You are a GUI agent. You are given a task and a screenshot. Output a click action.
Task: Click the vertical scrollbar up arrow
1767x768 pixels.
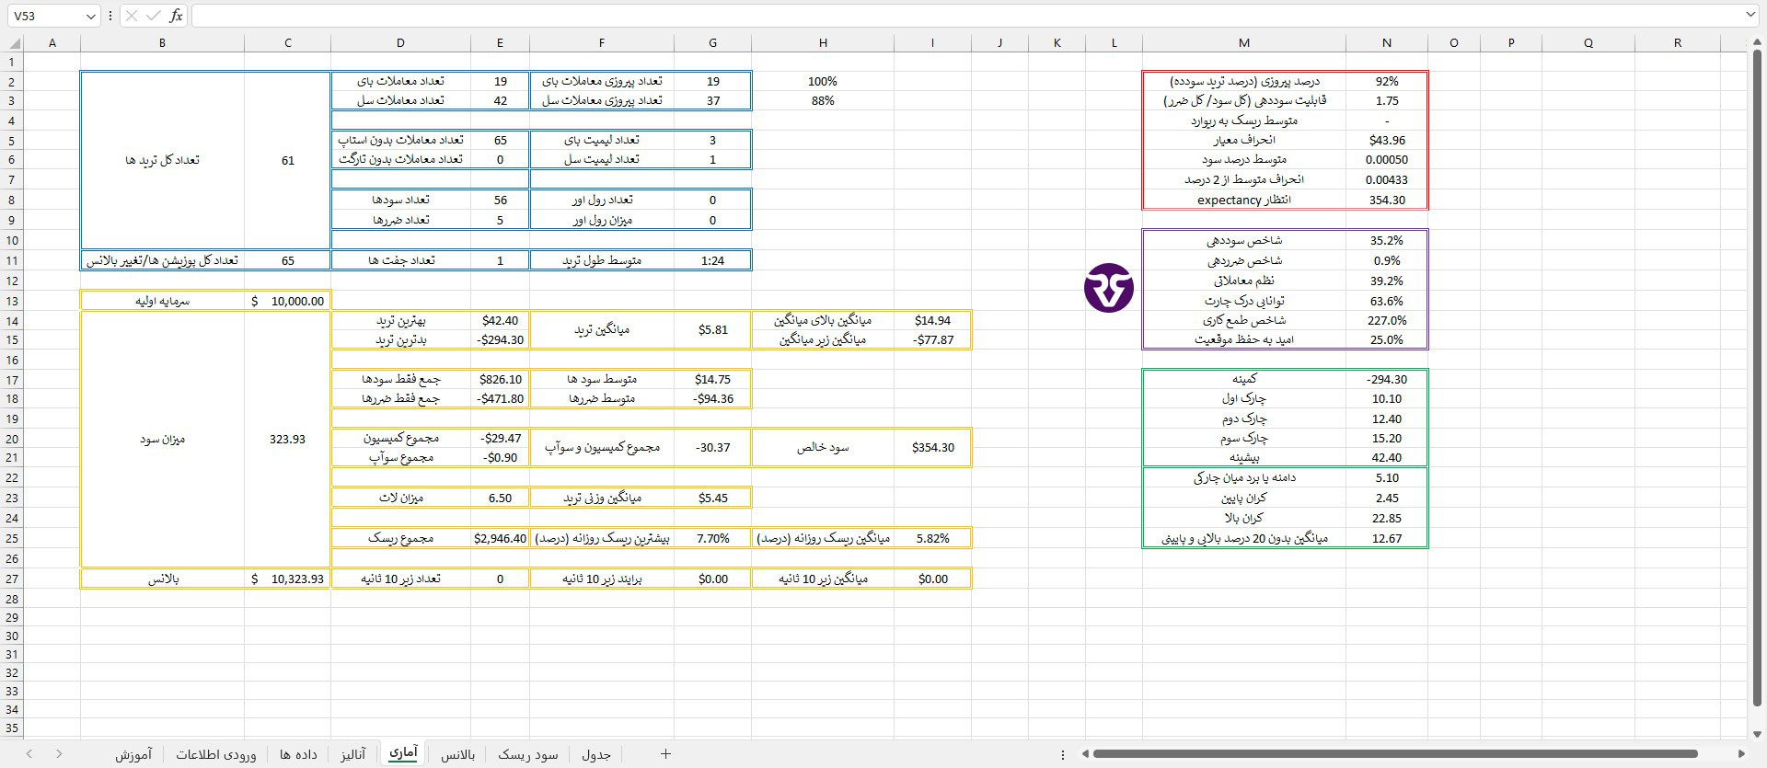click(1757, 42)
